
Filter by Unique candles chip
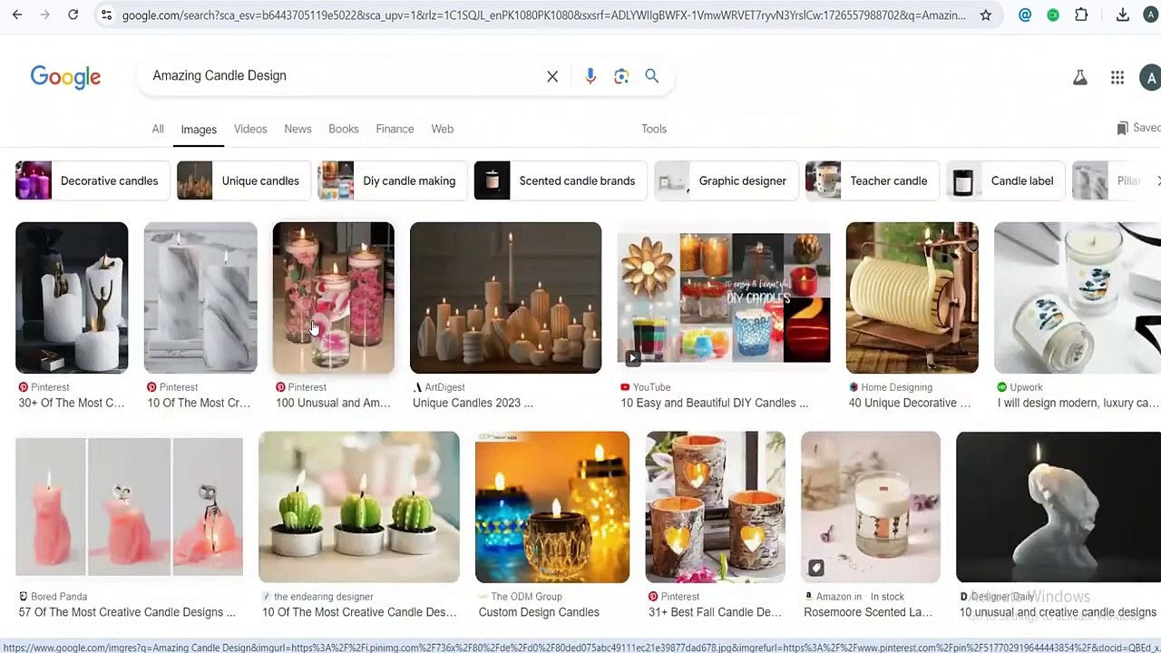(242, 180)
